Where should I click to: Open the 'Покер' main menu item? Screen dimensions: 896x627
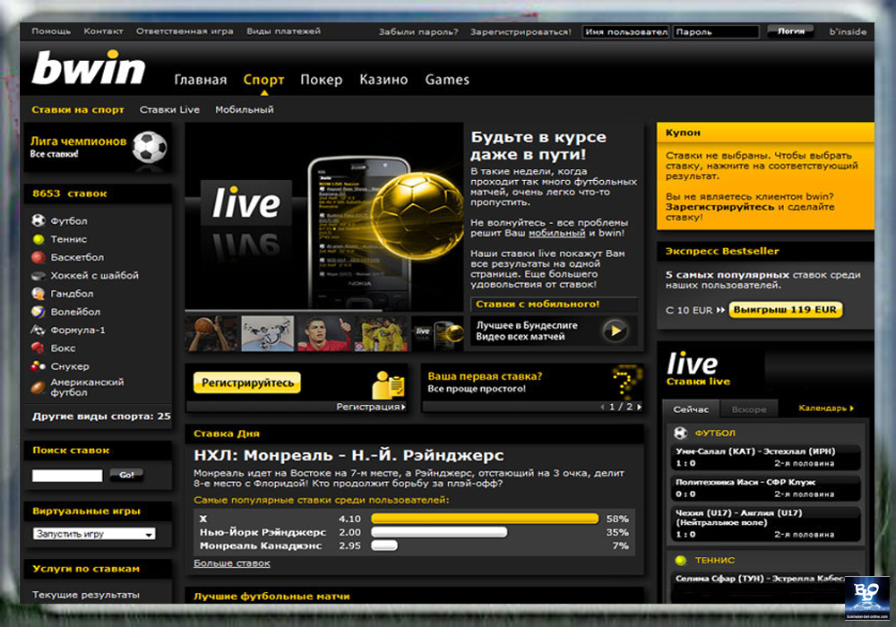coord(321,80)
